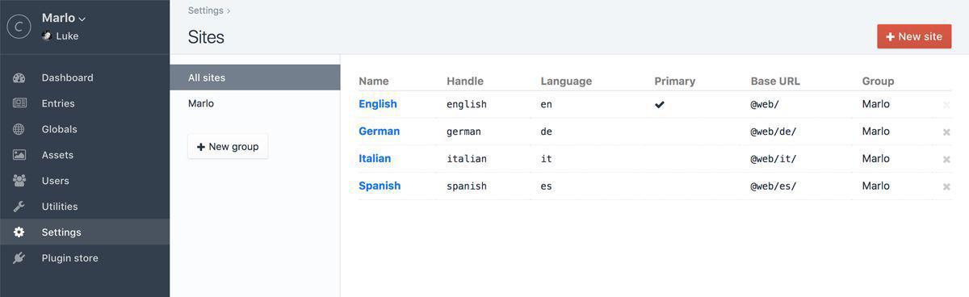Image resolution: width=969 pixels, height=297 pixels.
Task: Click the base URL '@web/de/'
Action: click(774, 132)
